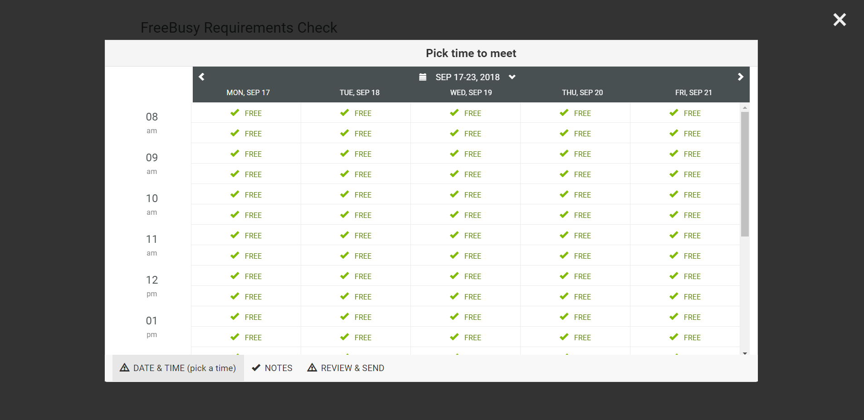Click warning icon on DATE & TIME tab
Screen dimensions: 864x420
click(124, 367)
